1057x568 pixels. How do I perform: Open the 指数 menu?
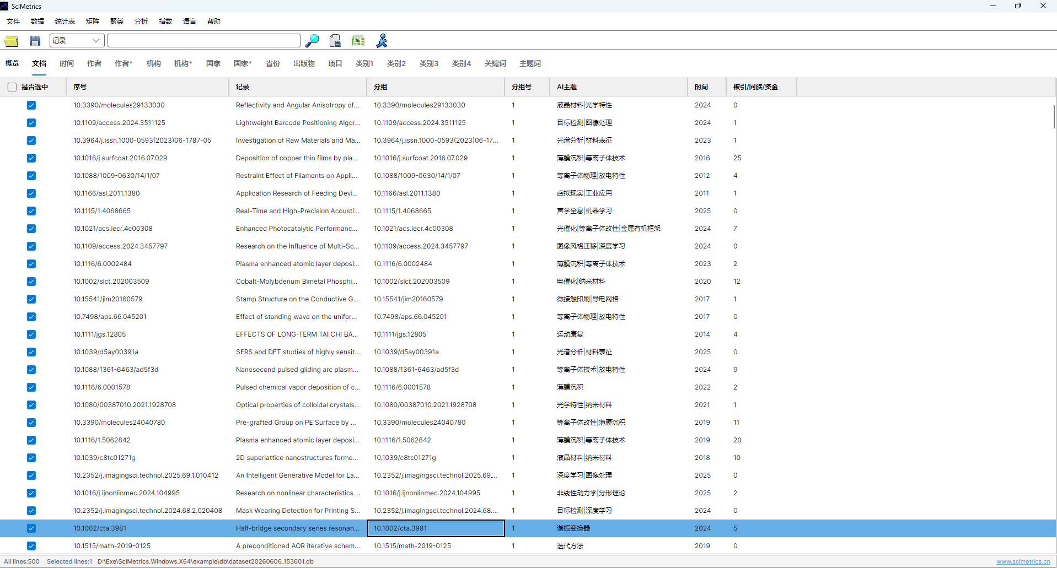165,21
